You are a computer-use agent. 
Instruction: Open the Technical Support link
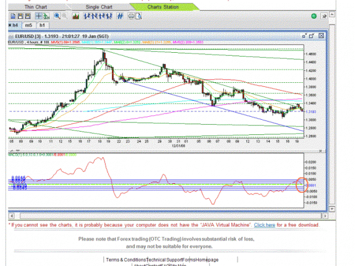point(164,260)
